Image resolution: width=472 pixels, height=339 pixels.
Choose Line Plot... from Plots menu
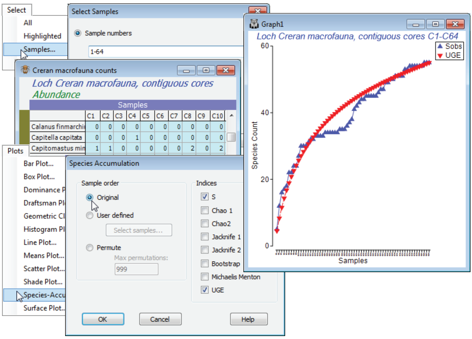coord(40,242)
